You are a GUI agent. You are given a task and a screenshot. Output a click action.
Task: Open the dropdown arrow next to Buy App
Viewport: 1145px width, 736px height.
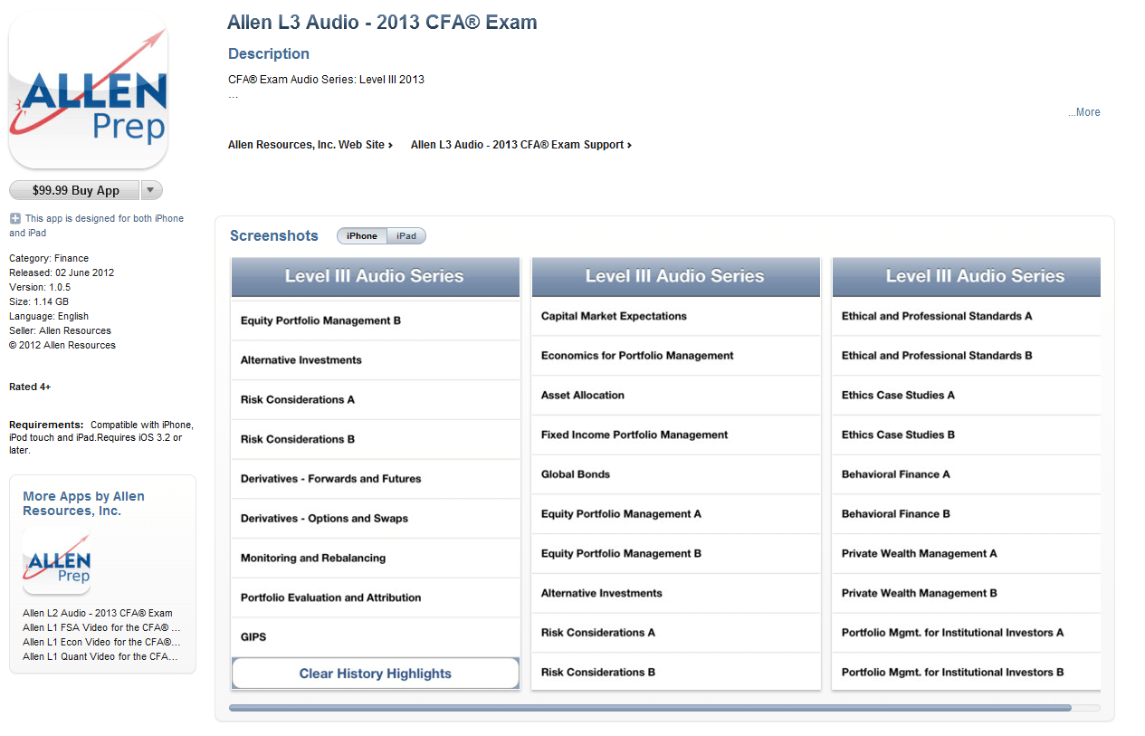[x=152, y=190]
